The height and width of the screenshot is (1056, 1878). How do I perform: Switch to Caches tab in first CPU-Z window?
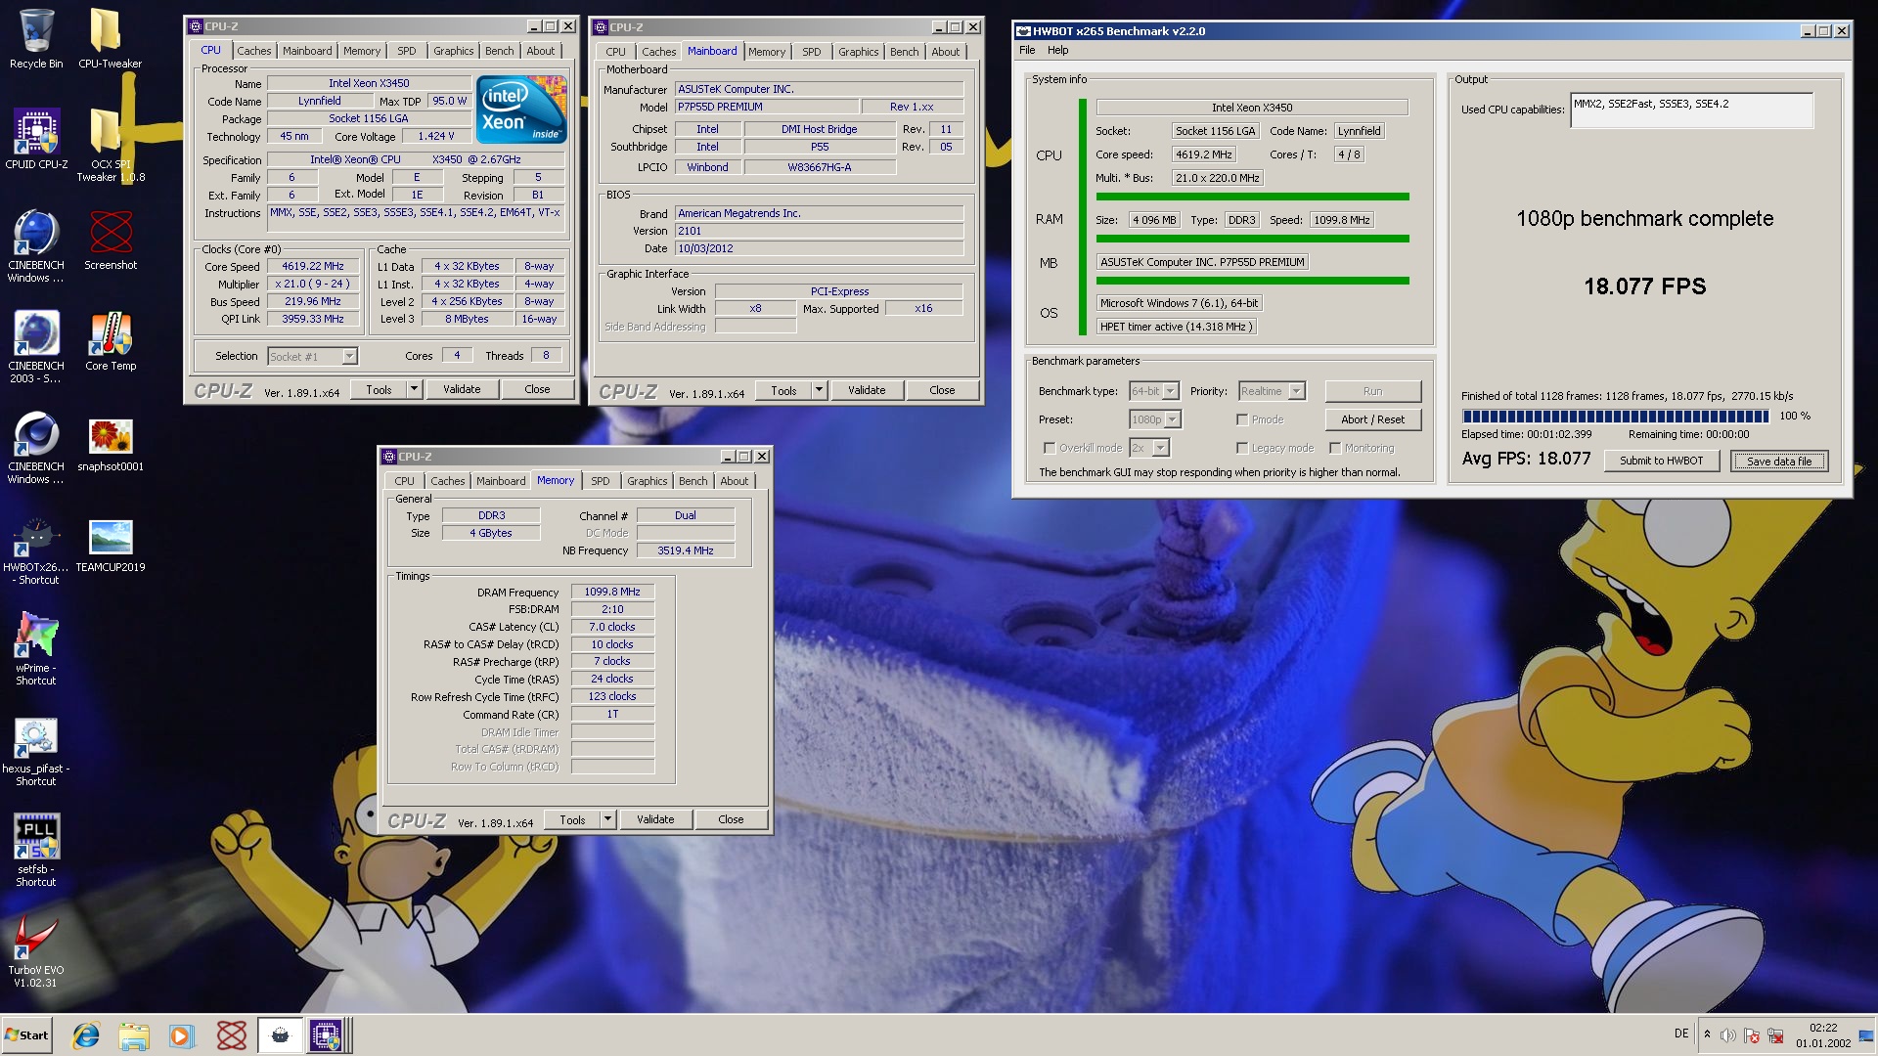click(x=254, y=51)
